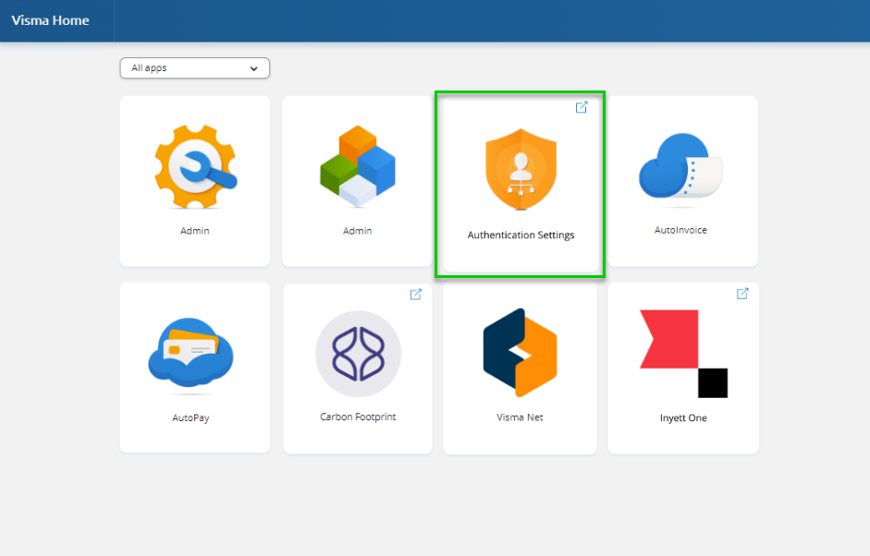Launch the Inyett One red flag icon

pos(683,354)
